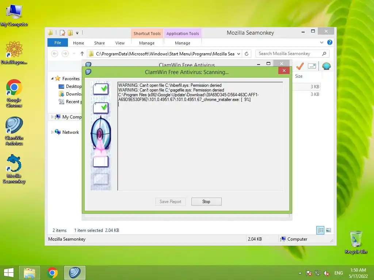Change ENG input language
The image size is (374, 280).
point(339,273)
